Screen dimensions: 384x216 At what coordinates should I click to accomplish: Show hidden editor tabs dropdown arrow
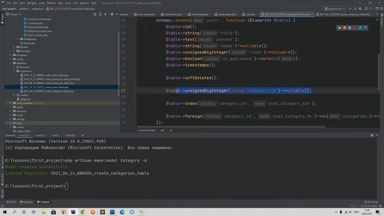pyautogui.click(x=377, y=14)
